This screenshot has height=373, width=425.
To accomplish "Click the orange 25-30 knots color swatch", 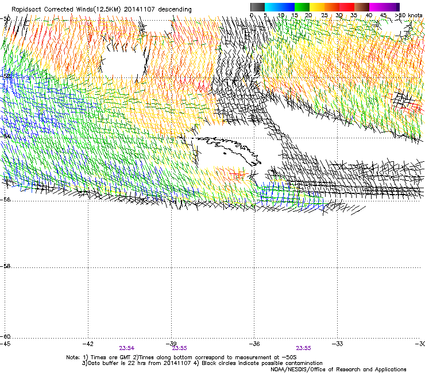I will (x=332, y=7).
